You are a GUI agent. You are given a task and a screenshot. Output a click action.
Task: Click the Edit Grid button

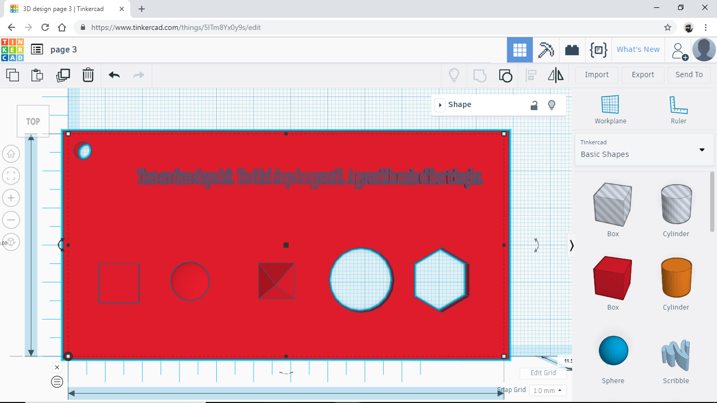pos(543,373)
